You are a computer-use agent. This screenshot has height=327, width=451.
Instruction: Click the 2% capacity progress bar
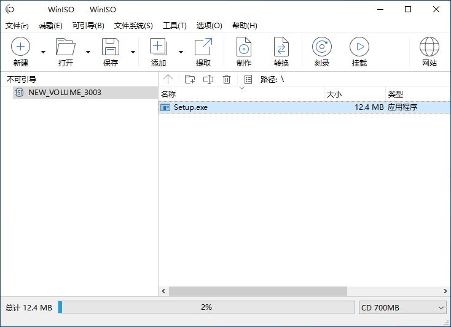(x=206, y=307)
